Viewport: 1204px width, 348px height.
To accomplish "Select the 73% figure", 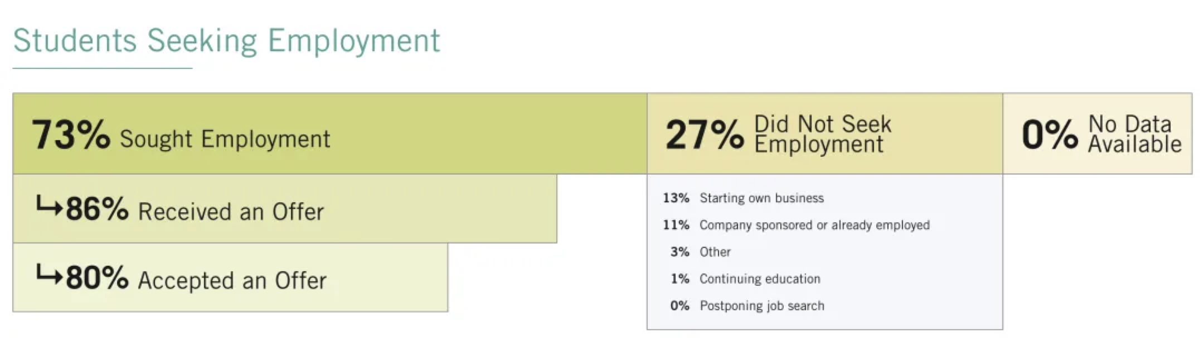I will [x=71, y=135].
